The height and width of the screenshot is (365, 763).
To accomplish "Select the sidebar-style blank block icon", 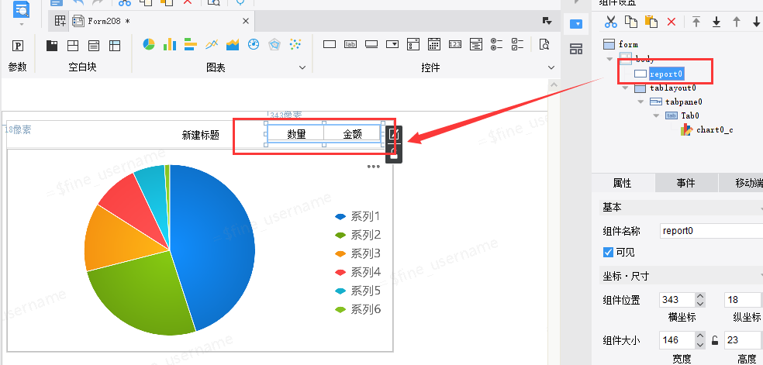I will (x=115, y=46).
